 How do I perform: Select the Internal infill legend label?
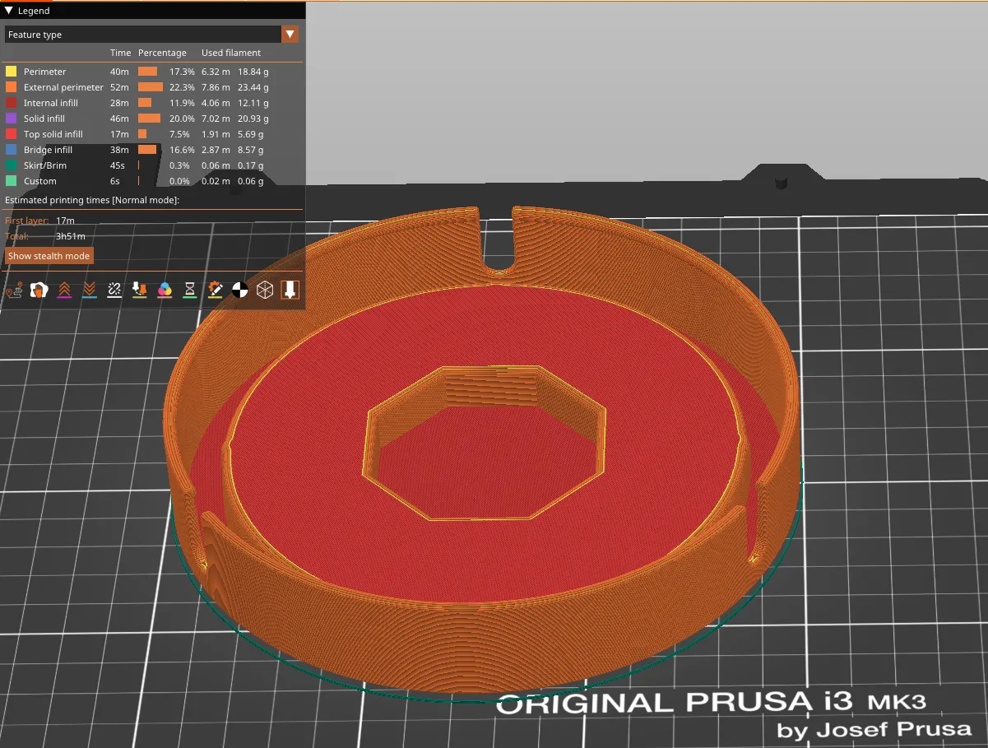pyautogui.click(x=51, y=103)
